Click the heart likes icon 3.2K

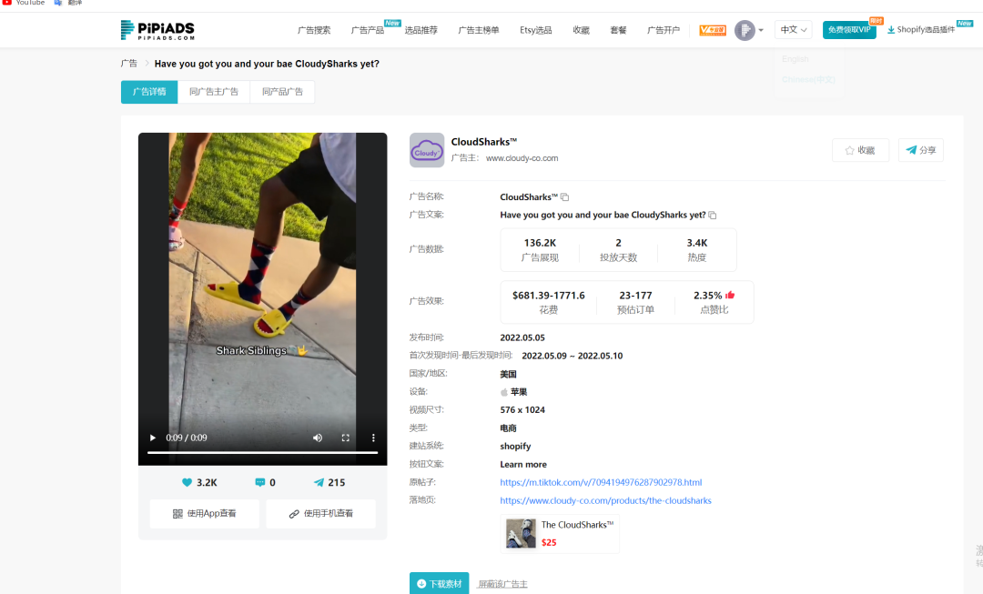click(187, 482)
